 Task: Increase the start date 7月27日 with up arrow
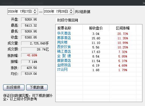click(x=35, y=10)
